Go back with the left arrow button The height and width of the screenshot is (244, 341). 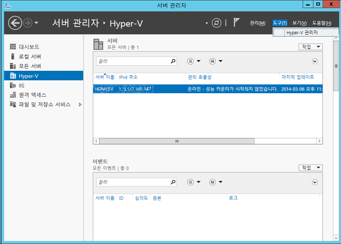pyautogui.click(x=15, y=23)
